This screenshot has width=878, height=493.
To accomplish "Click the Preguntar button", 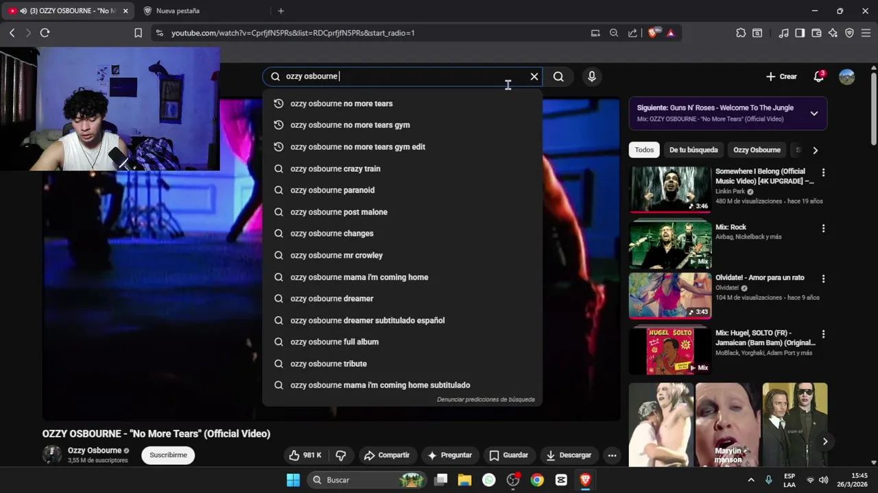I will click(449, 455).
